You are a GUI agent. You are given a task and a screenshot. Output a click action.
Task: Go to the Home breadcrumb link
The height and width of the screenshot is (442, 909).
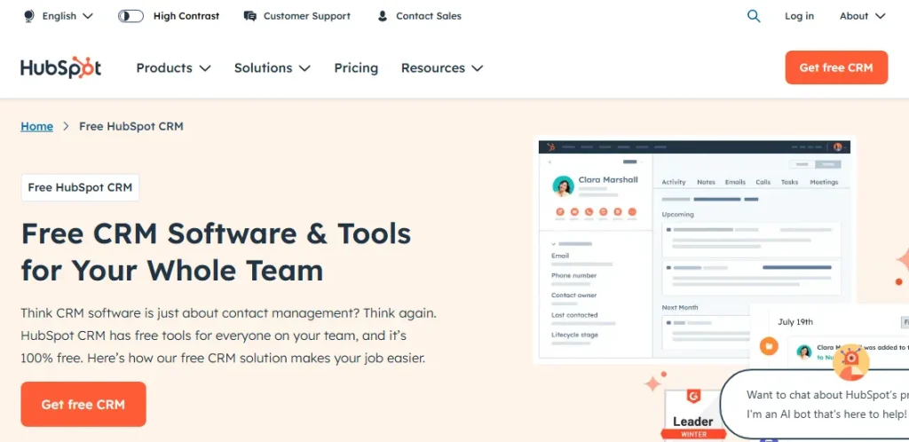[x=36, y=126]
